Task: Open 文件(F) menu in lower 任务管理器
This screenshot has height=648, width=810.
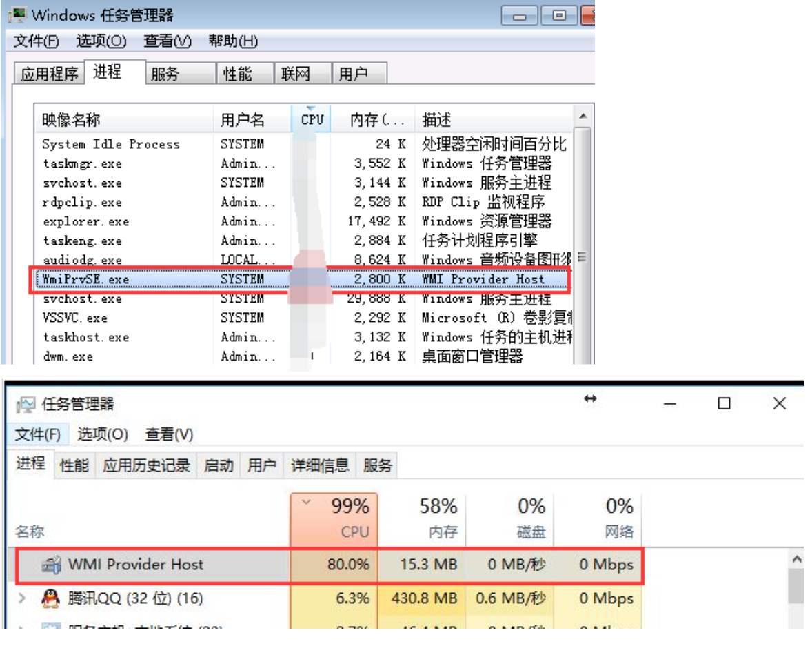Action: (x=37, y=434)
